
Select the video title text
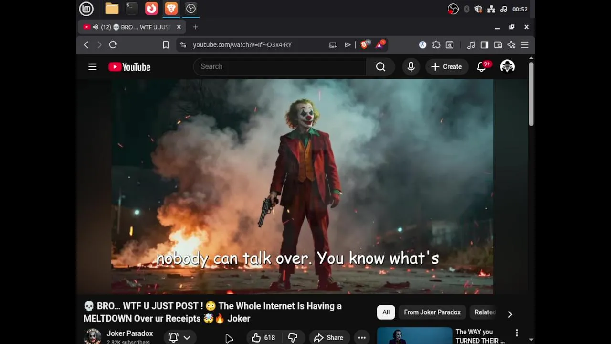pos(212,312)
